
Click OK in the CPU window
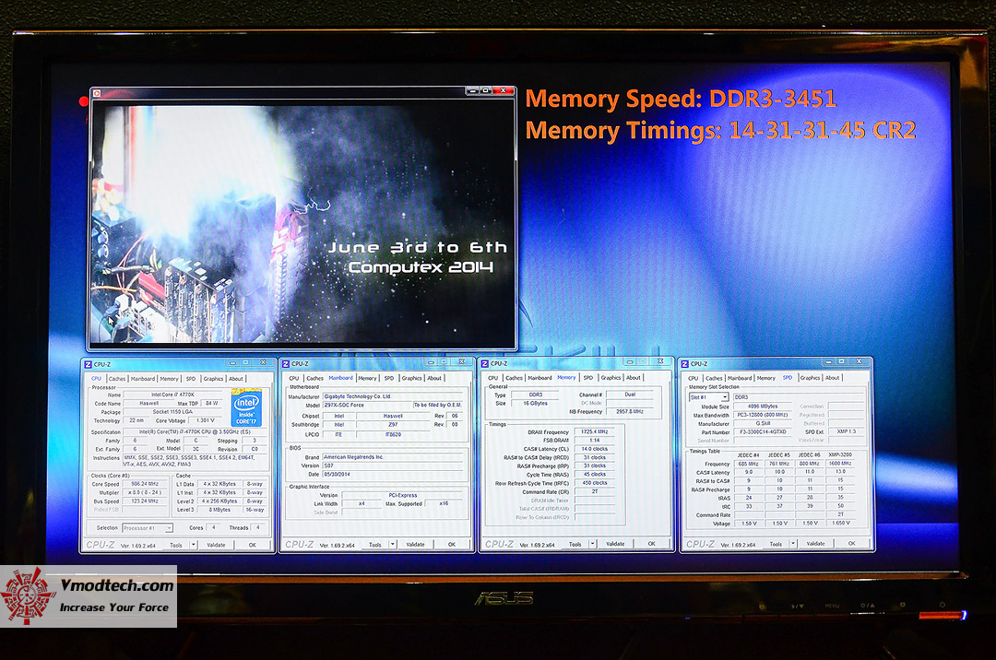click(252, 545)
